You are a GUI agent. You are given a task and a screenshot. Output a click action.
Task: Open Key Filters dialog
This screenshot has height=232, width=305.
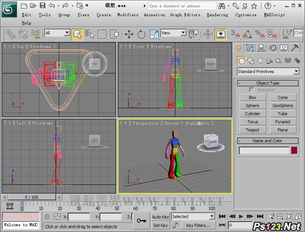(198, 226)
